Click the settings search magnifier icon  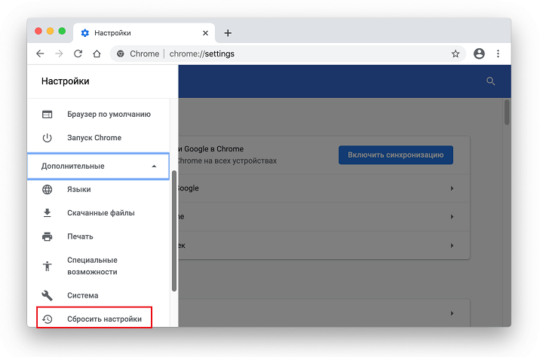(491, 81)
